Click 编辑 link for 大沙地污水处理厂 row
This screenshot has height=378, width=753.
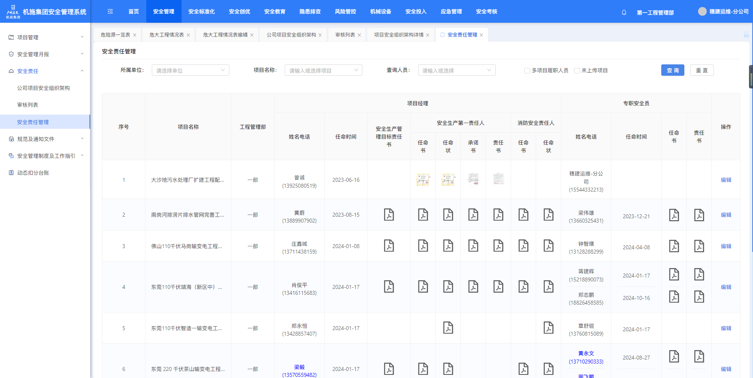(x=726, y=180)
